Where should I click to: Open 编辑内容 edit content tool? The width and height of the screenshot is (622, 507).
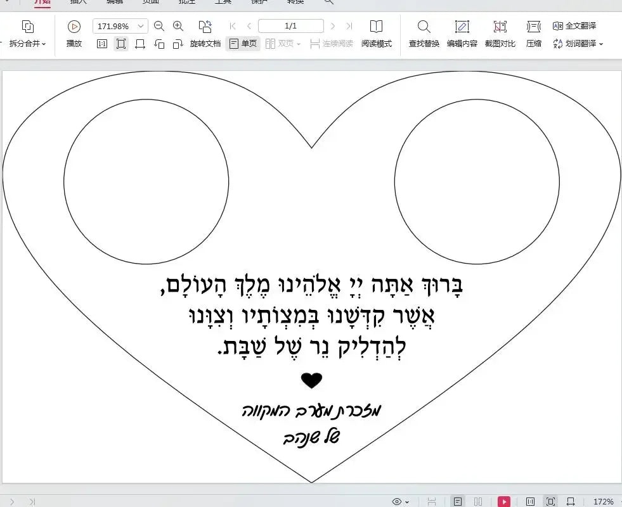462,34
